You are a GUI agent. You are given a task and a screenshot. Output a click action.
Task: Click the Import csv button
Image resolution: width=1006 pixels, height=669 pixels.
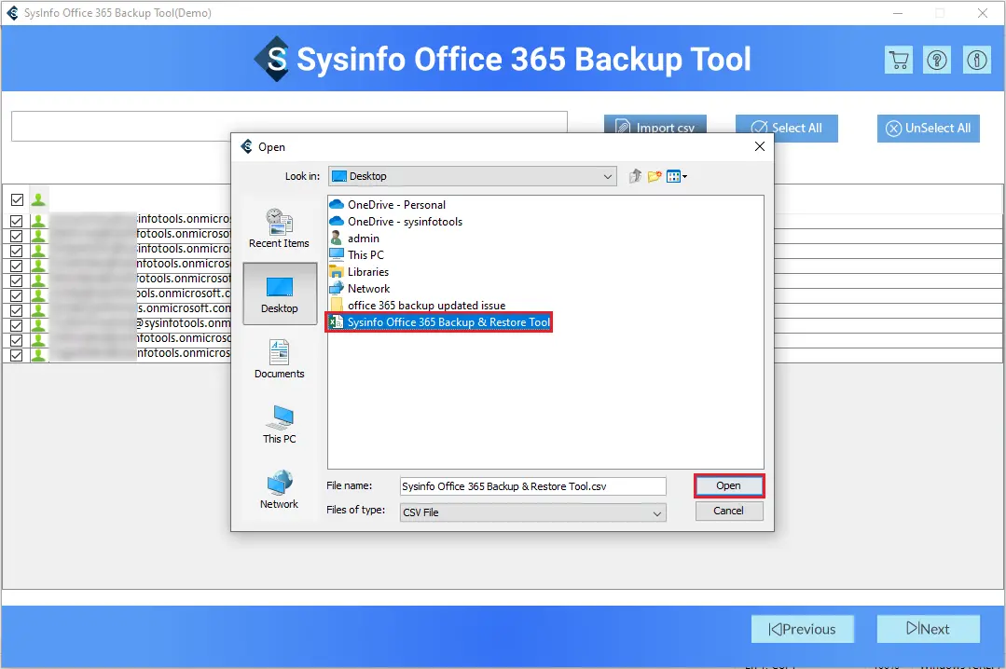(655, 127)
